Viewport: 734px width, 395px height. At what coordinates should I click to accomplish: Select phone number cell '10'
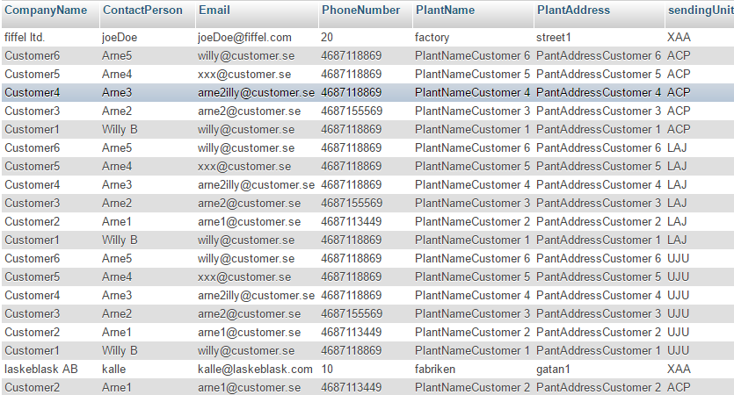pos(327,370)
